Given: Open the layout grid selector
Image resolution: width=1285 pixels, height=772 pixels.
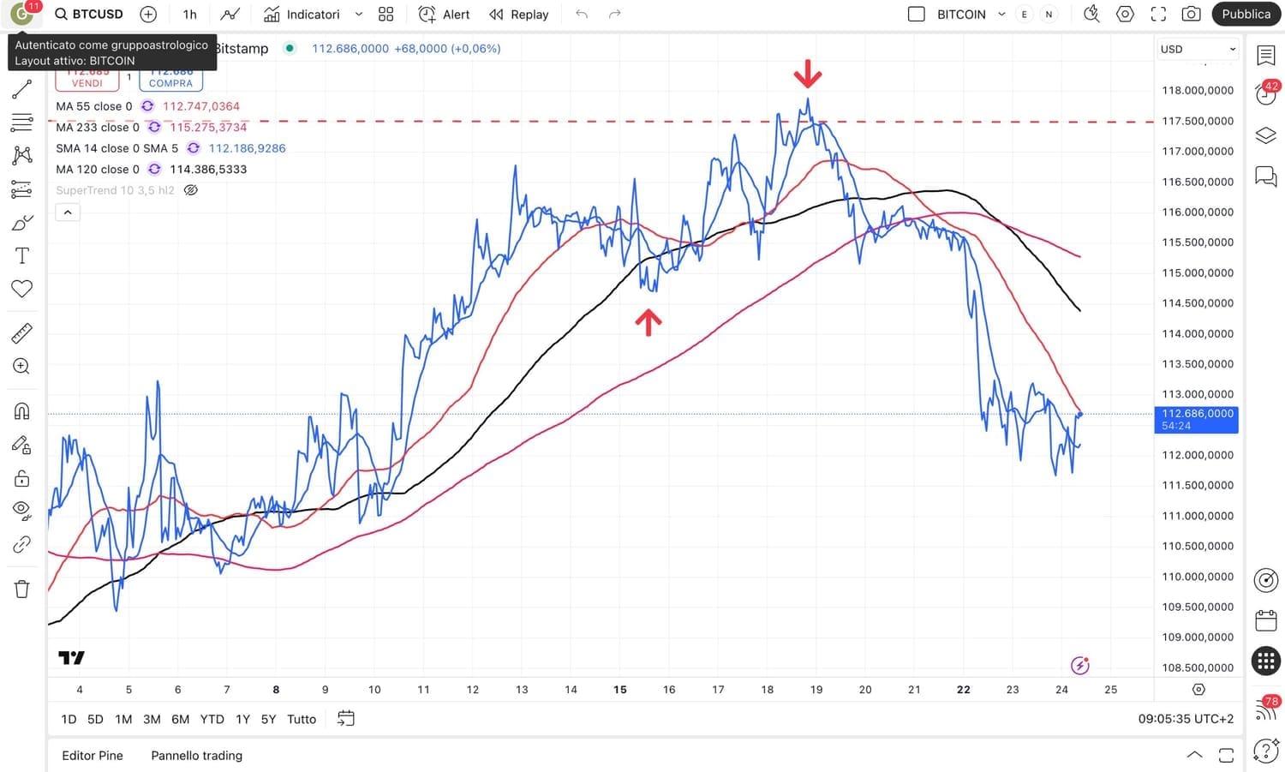Looking at the screenshot, I should click(x=385, y=14).
